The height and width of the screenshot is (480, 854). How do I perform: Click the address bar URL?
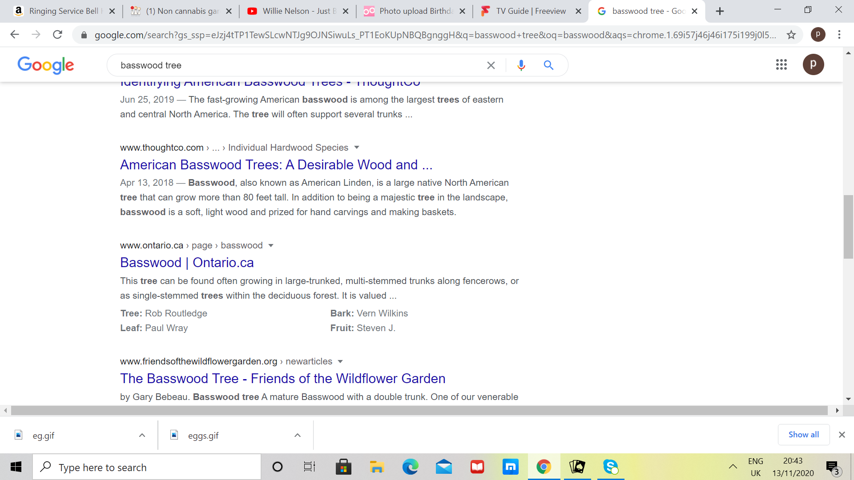coord(435,35)
